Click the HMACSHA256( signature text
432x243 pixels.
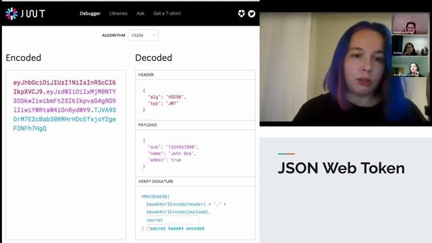155,196
